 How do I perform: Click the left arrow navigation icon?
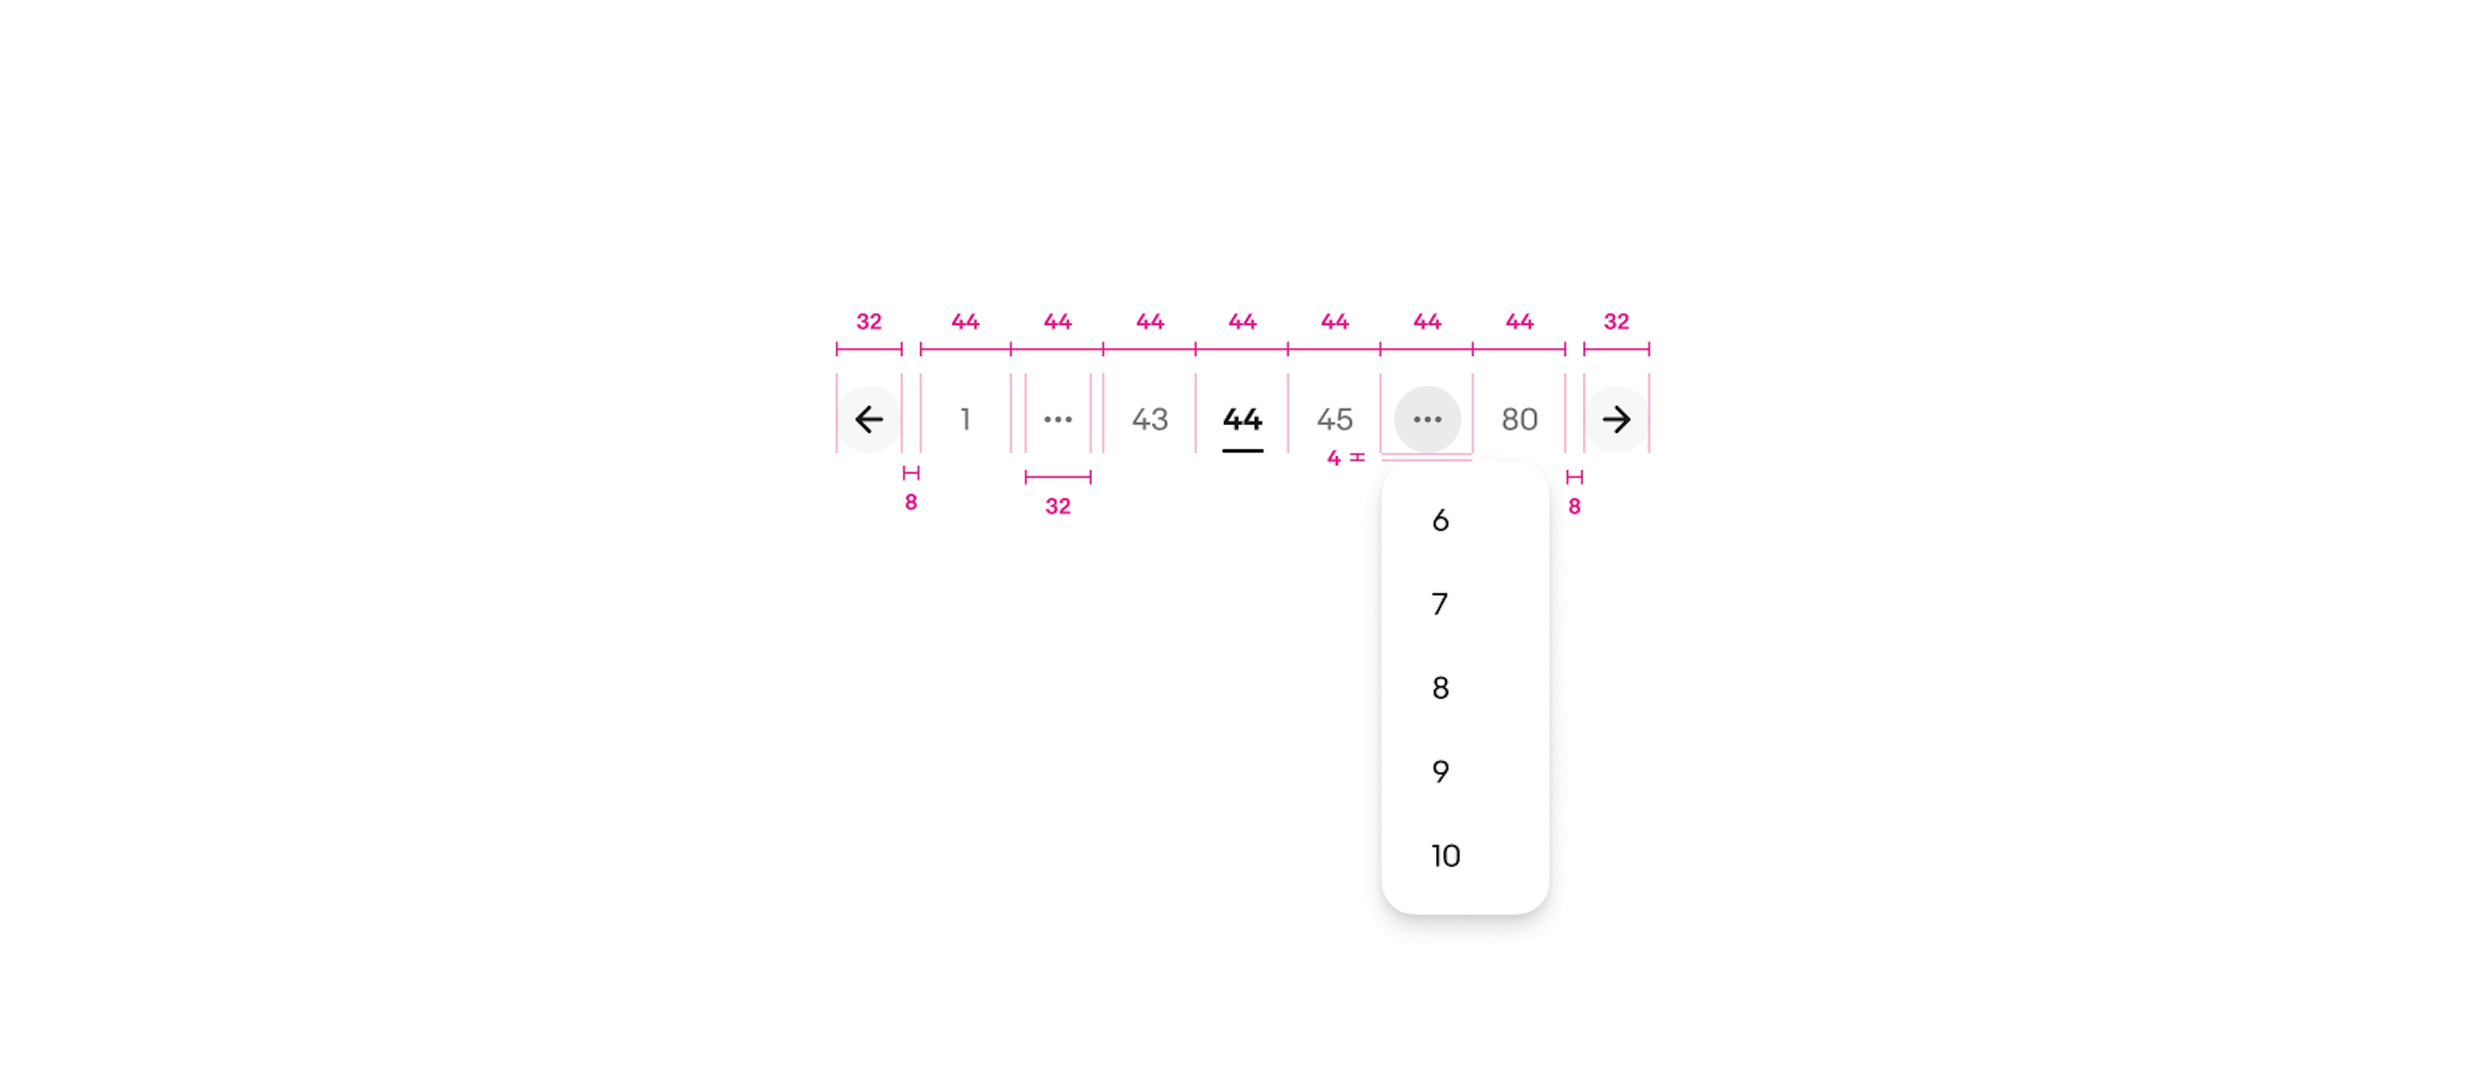(x=869, y=417)
